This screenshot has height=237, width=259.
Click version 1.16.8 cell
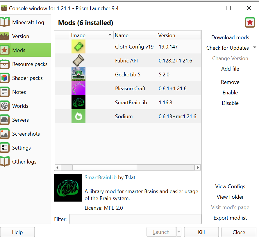165,103
